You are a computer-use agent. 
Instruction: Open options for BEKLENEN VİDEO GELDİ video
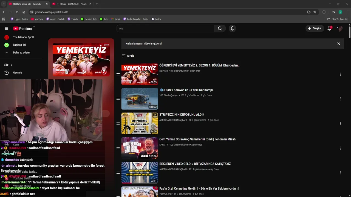click(340, 173)
